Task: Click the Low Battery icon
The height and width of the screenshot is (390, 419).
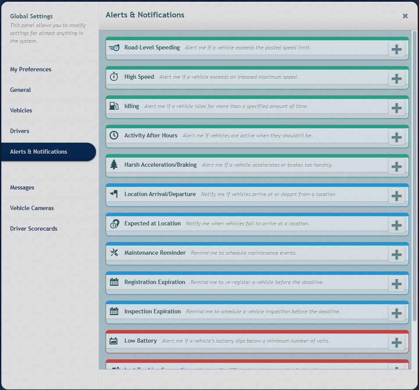Action: click(x=114, y=341)
